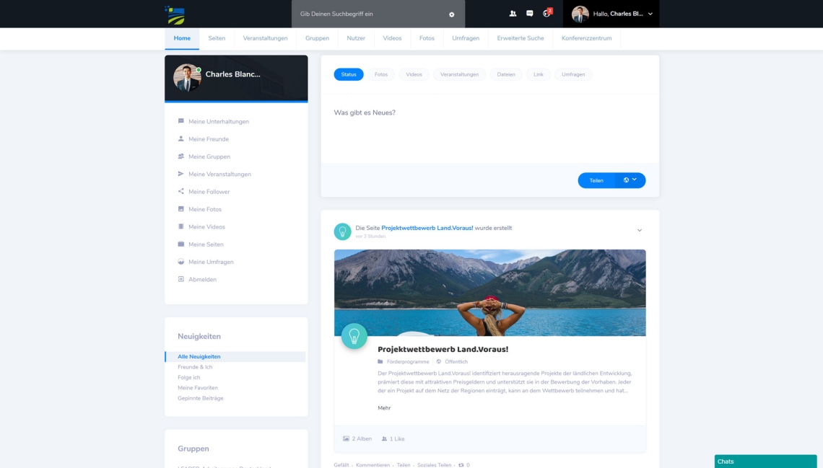The width and height of the screenshot is (823, 468).
Task: Click Meine Umfragen poll icon
Action: (181, 262)
